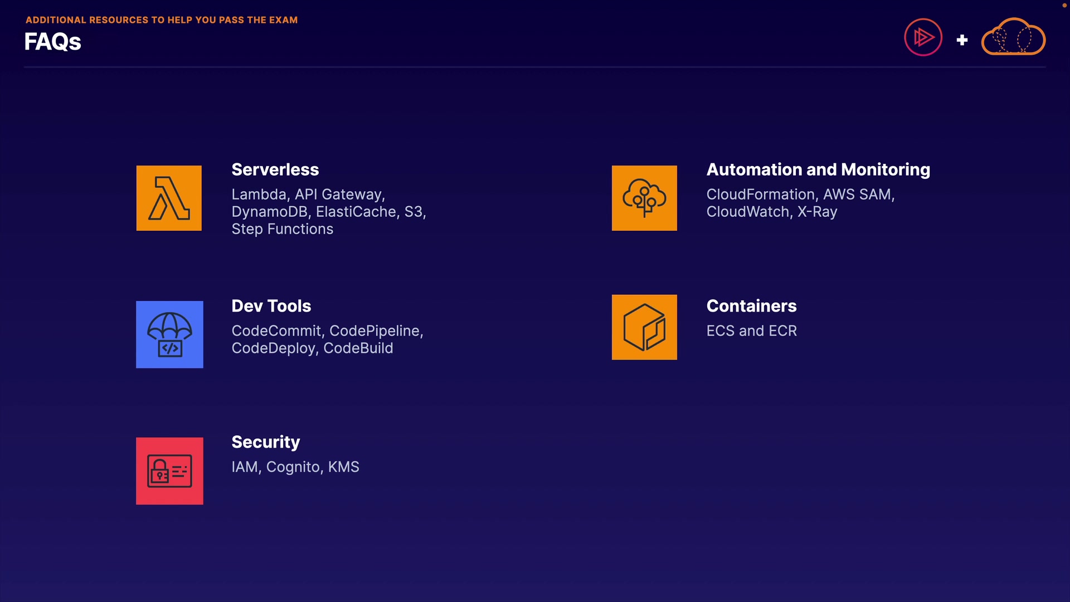
Task: Click the ECS and ECR text
Action: [x=751, y=331]
